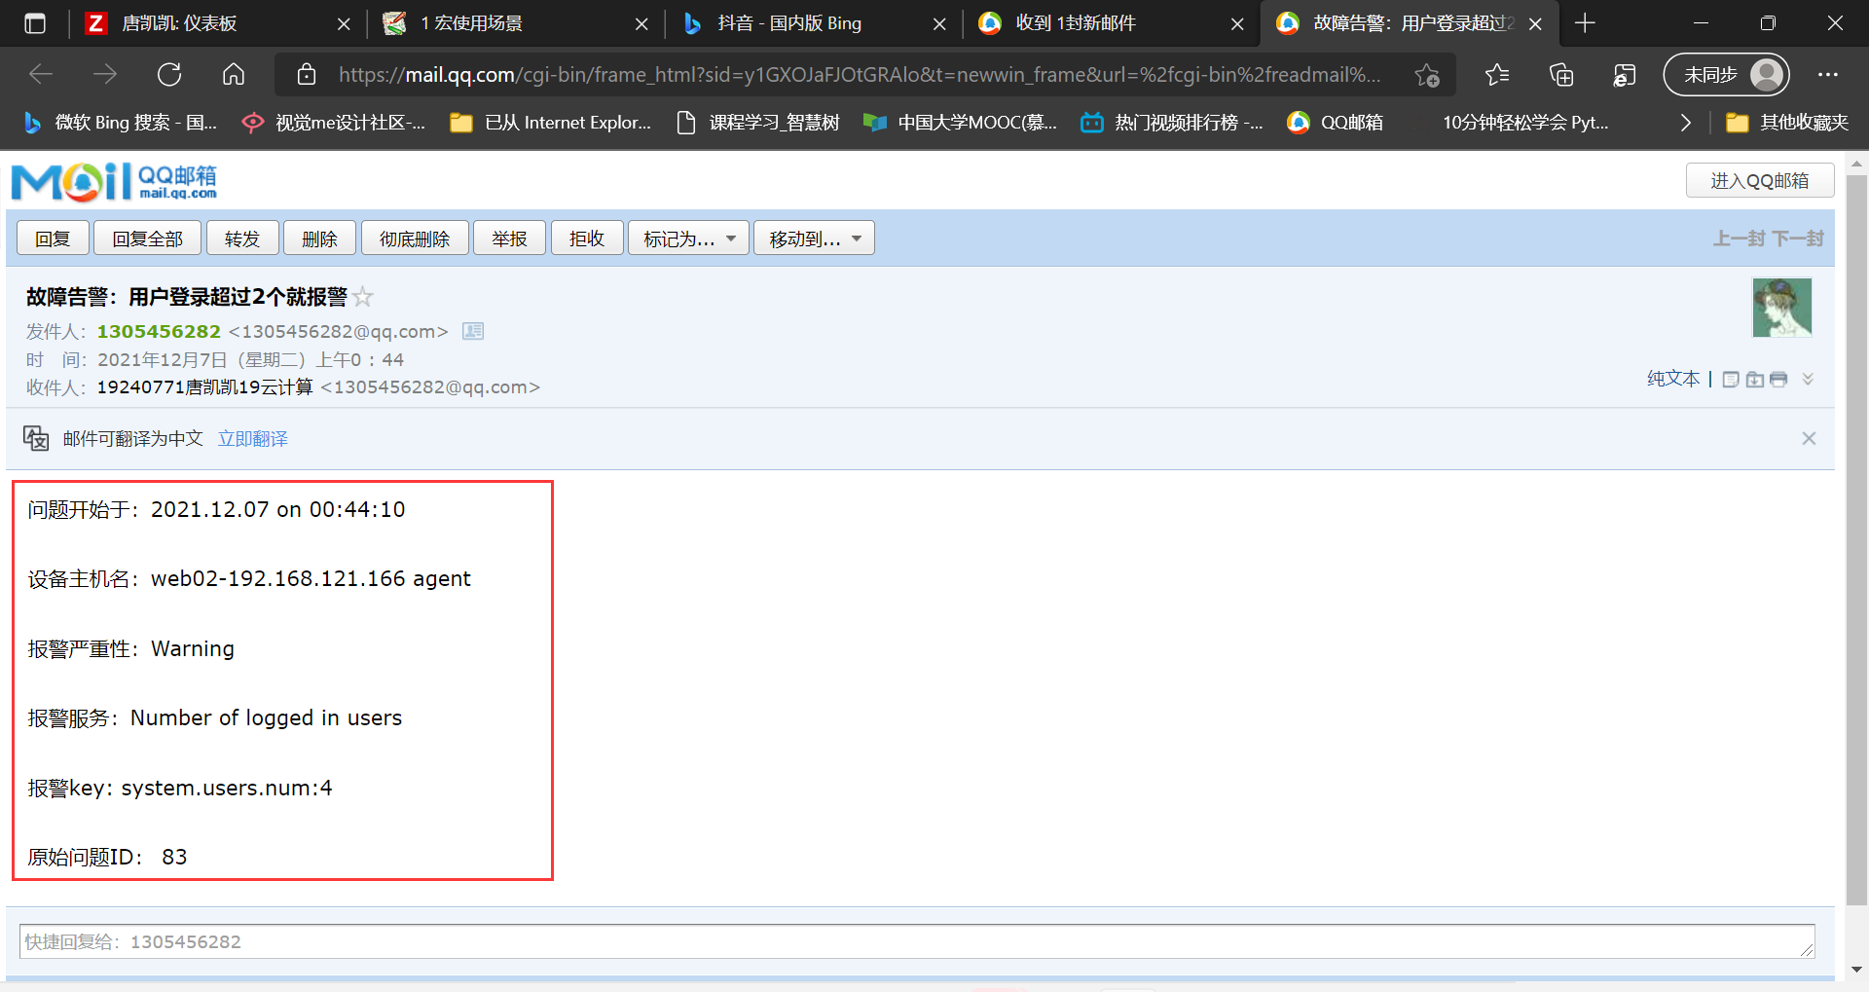Go to 下一封 email
Viewport: 1869px width, 992px height.
coord(1798,239)
